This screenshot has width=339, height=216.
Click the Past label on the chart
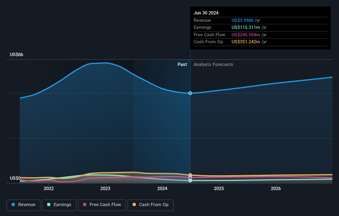tap(182, 64)
